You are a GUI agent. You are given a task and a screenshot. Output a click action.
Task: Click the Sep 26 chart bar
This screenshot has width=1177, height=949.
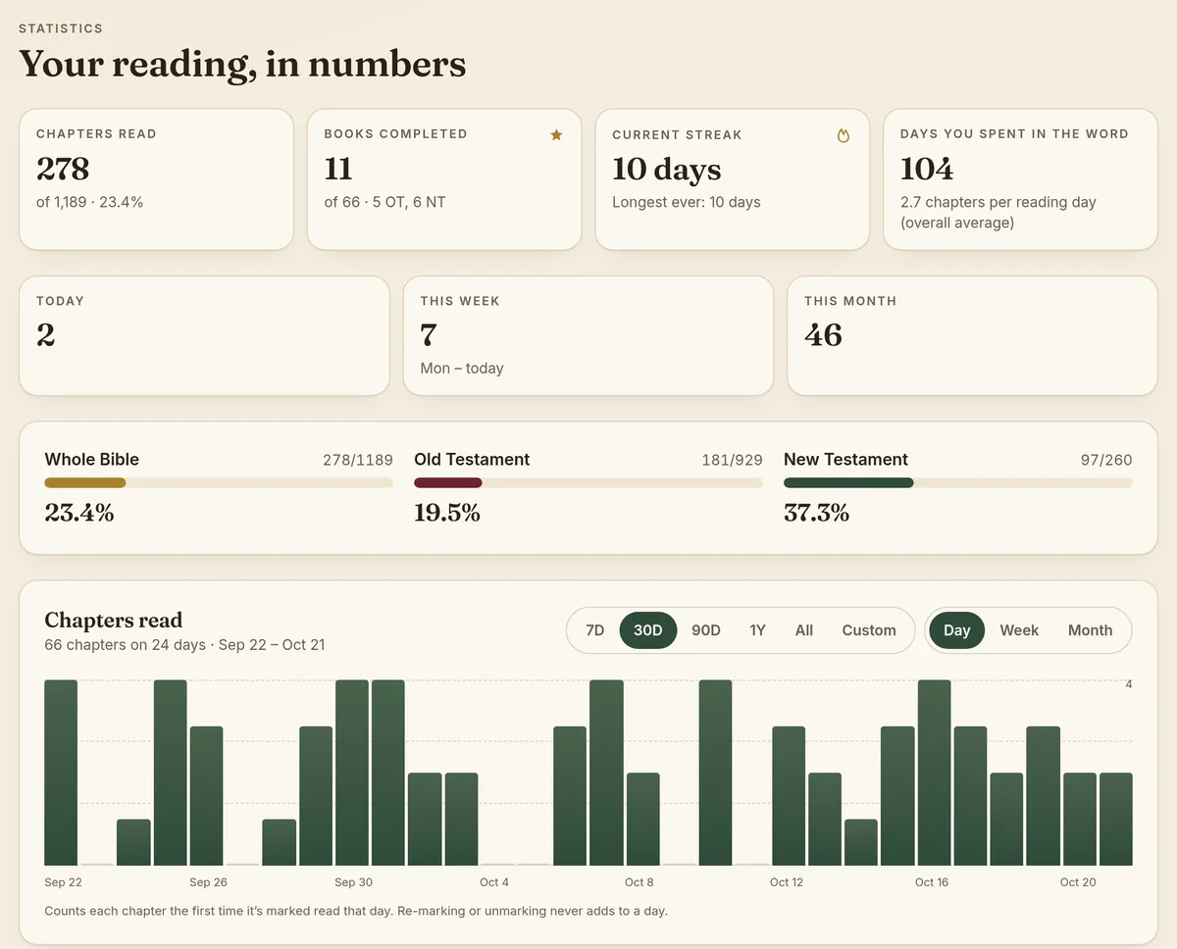click(x=206, y=796)
